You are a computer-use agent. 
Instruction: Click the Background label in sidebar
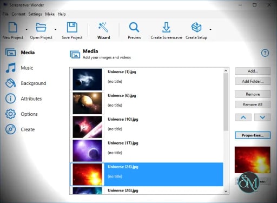pos(34,83)
